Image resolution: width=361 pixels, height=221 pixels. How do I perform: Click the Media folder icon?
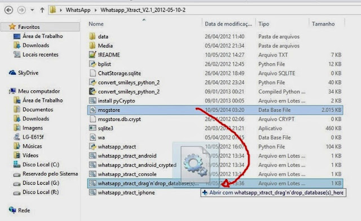[93, 45]
